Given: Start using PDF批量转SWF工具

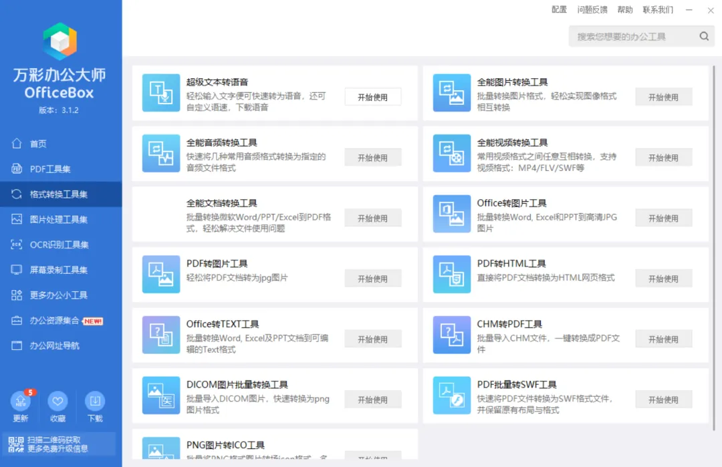Looking at the screenshot, I should click(664, 400).
